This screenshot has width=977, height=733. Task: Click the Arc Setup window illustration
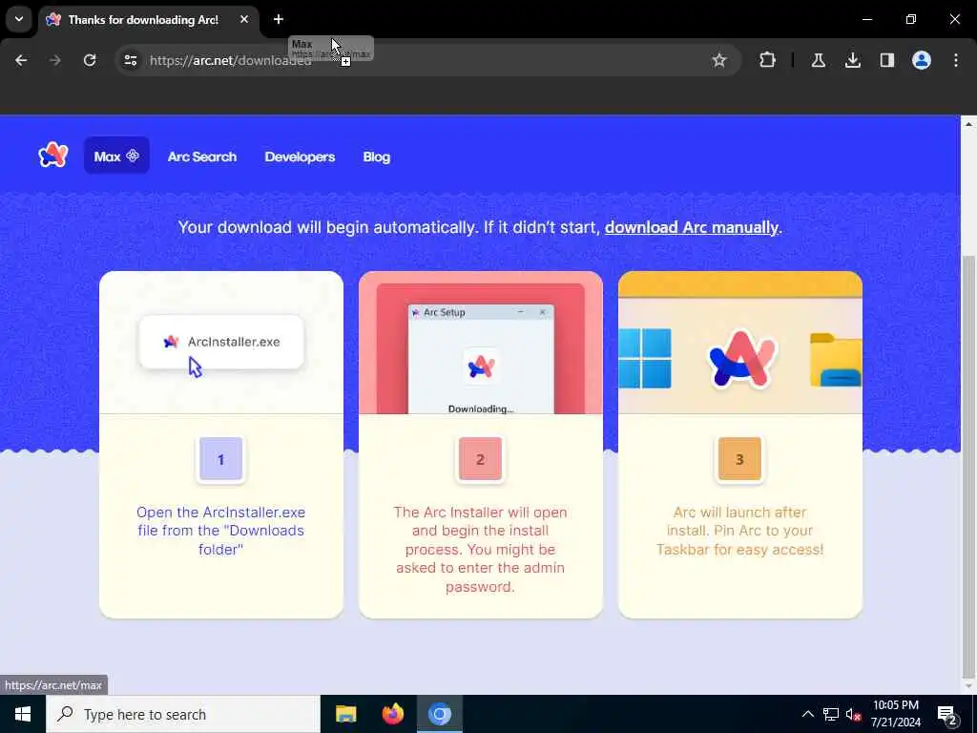pyautogui.click(x=481, y=359)
